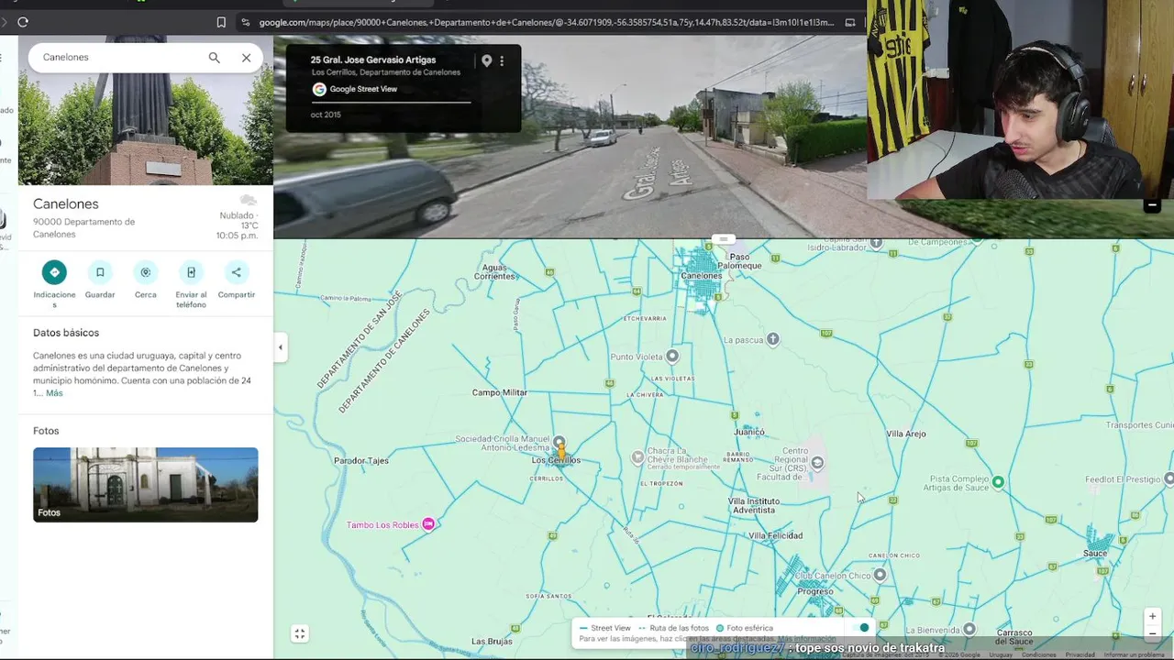Viewport: 1174px width, 660px height.
Task: Select the Club Canelon Chico marker
Action: point(880,575)
